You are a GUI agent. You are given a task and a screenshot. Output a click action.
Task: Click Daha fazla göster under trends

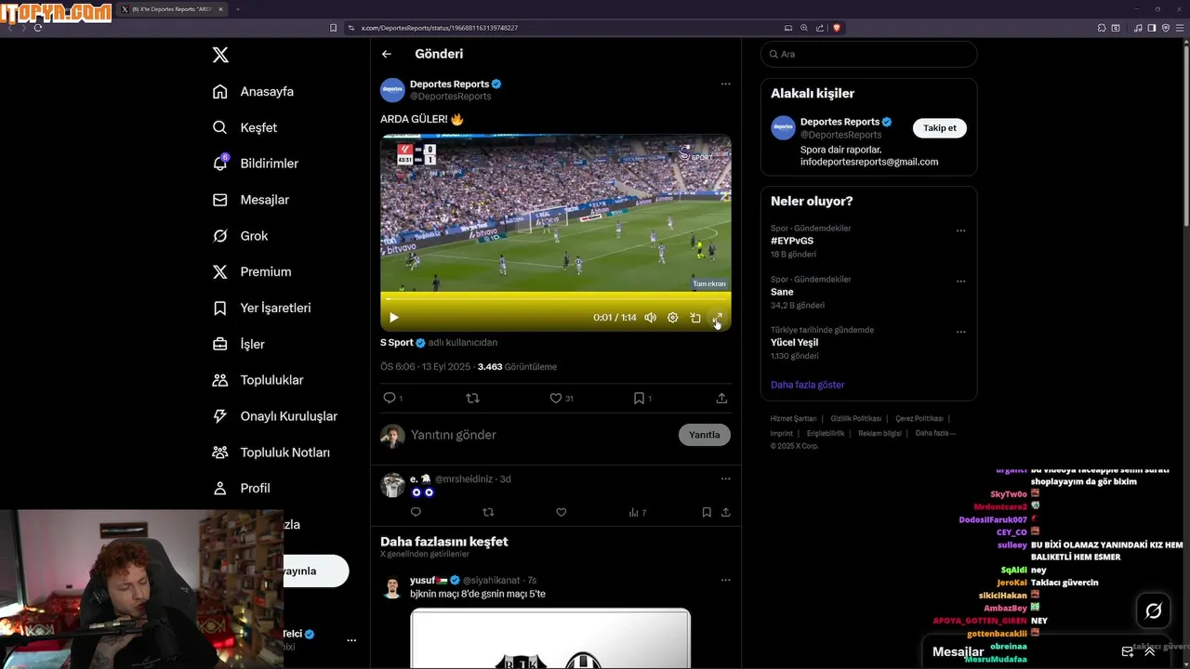(x=808, y=385)
